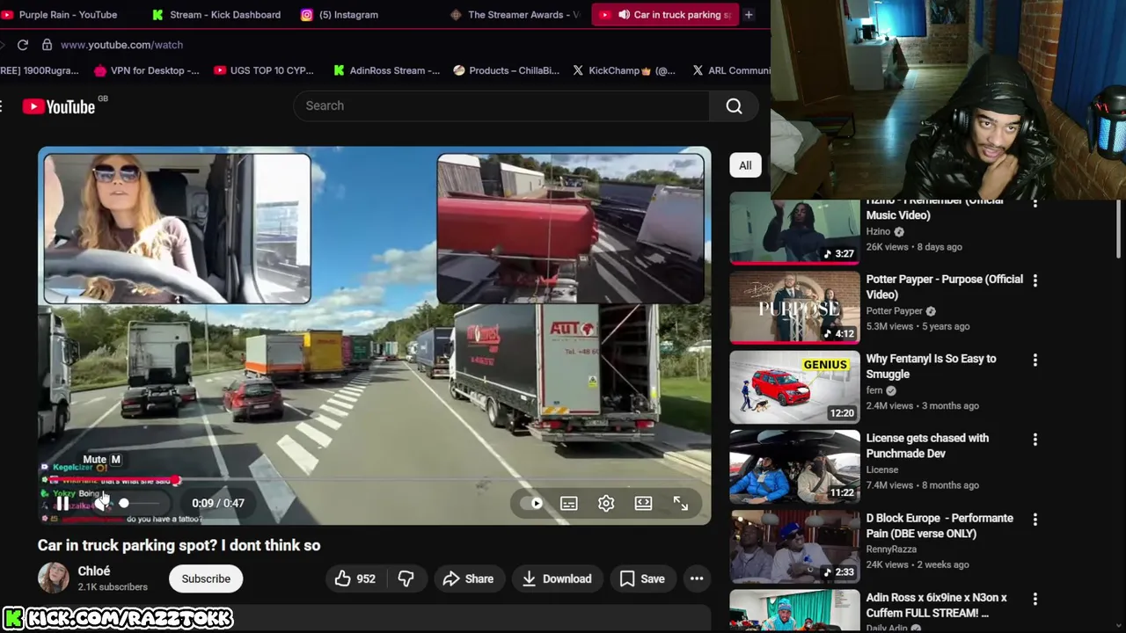The width and height of the screenshot is (1126, 633).
Task: Open VPN for Desktop bookmark
Action: click(x=147, y=70)
